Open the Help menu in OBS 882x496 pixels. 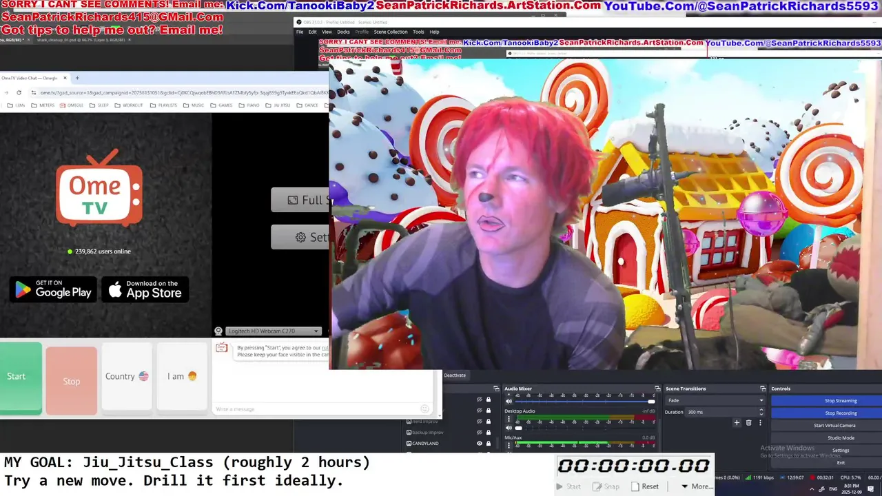coord(434,32)
